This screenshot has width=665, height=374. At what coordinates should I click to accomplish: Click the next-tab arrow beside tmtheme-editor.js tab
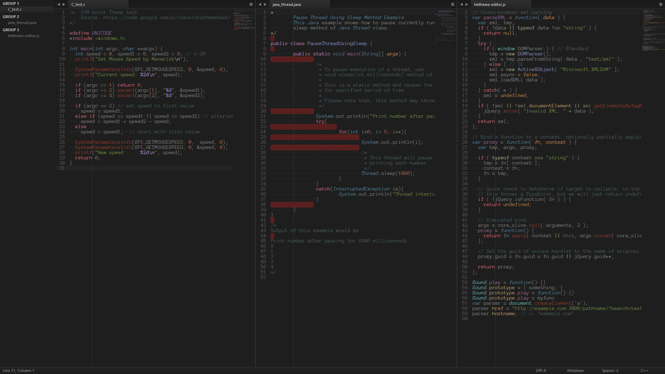(467, 5)
